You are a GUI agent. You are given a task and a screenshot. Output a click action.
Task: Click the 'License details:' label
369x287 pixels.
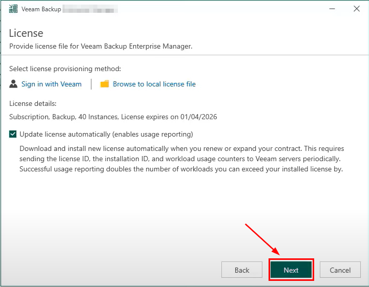[x=33, y=103]
